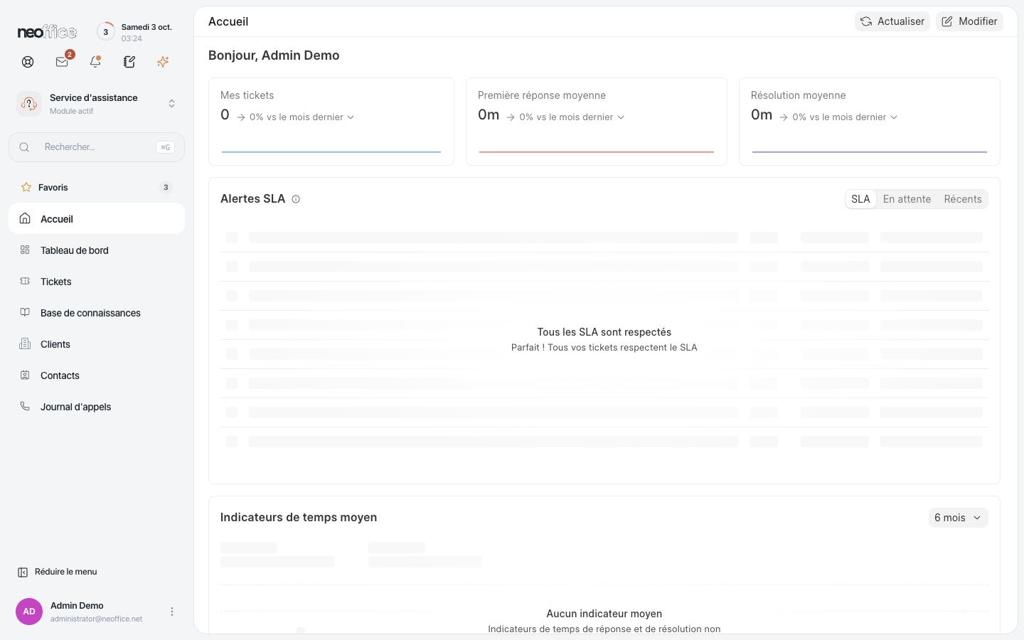Open the Clients page
The height and width of the screenshot is (640, 1024).
(x=97, y=344)
